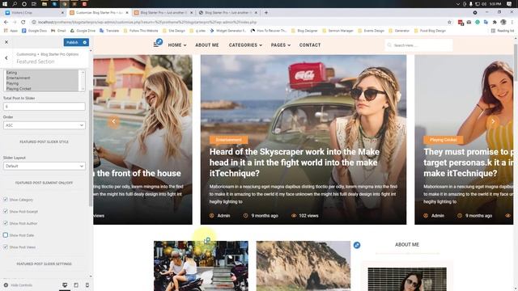The width and height of the screenshot is (518, 291).
Task: Click edit shortcut icon above post thumbnails
Action: pos(207,241)
